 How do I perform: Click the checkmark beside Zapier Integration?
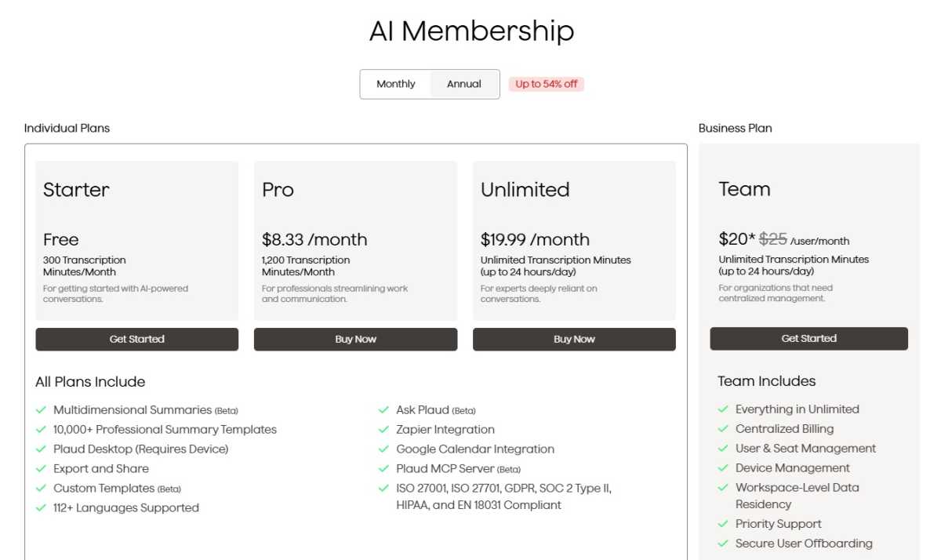coord(383,429)
